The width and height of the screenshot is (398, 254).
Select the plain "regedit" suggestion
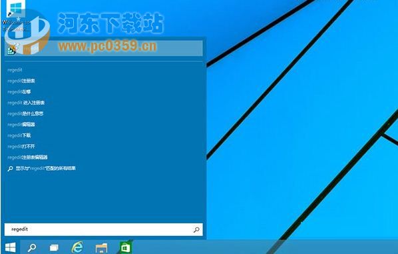pos(15,70)
